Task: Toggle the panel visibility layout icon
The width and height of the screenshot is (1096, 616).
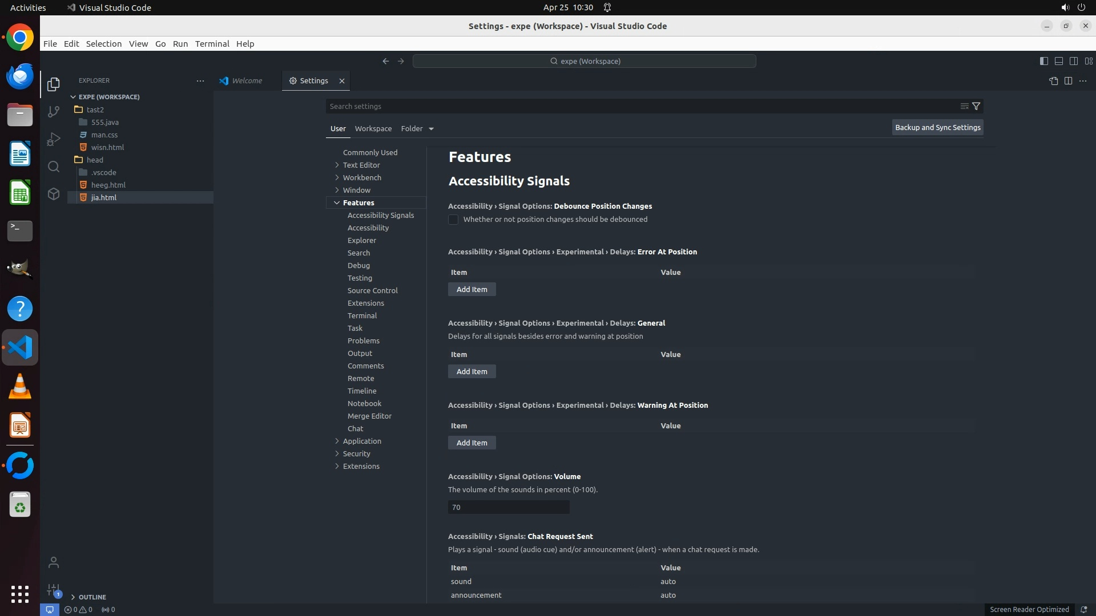Action: [x=1058, y=61]
